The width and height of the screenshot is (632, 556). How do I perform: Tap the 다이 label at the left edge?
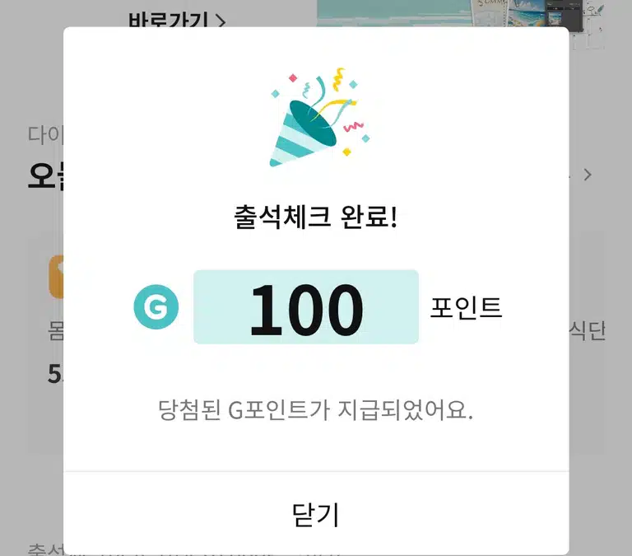click(45, 134)
